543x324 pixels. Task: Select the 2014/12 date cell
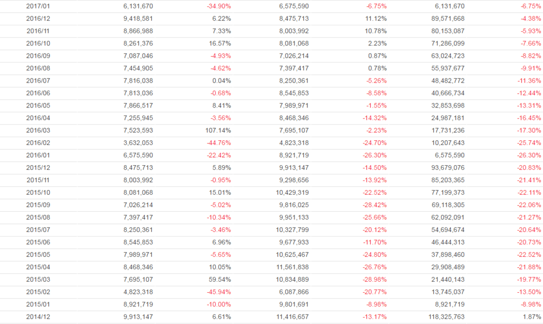[37, 317]
